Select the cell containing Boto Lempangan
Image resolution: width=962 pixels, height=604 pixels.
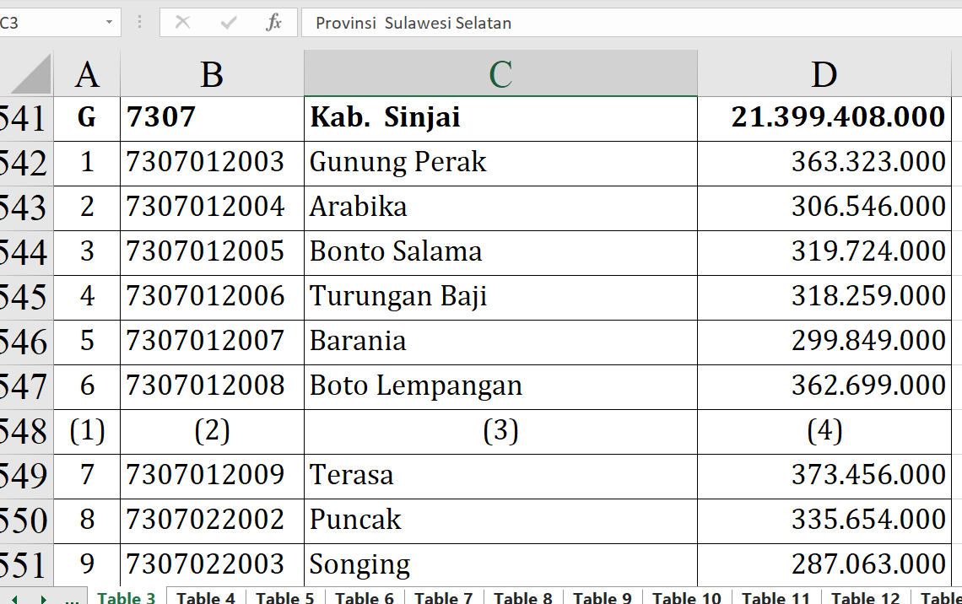(x=500, y=386)
